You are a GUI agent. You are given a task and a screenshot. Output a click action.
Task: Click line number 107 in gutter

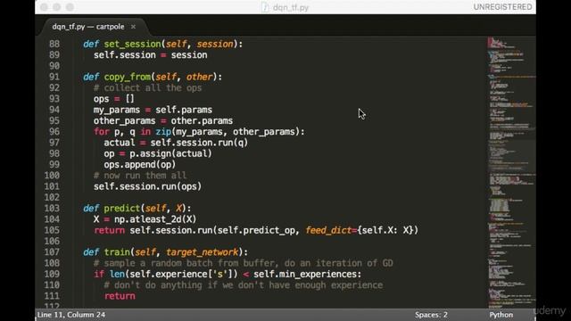pyautogui.click(x=52, y=251)
